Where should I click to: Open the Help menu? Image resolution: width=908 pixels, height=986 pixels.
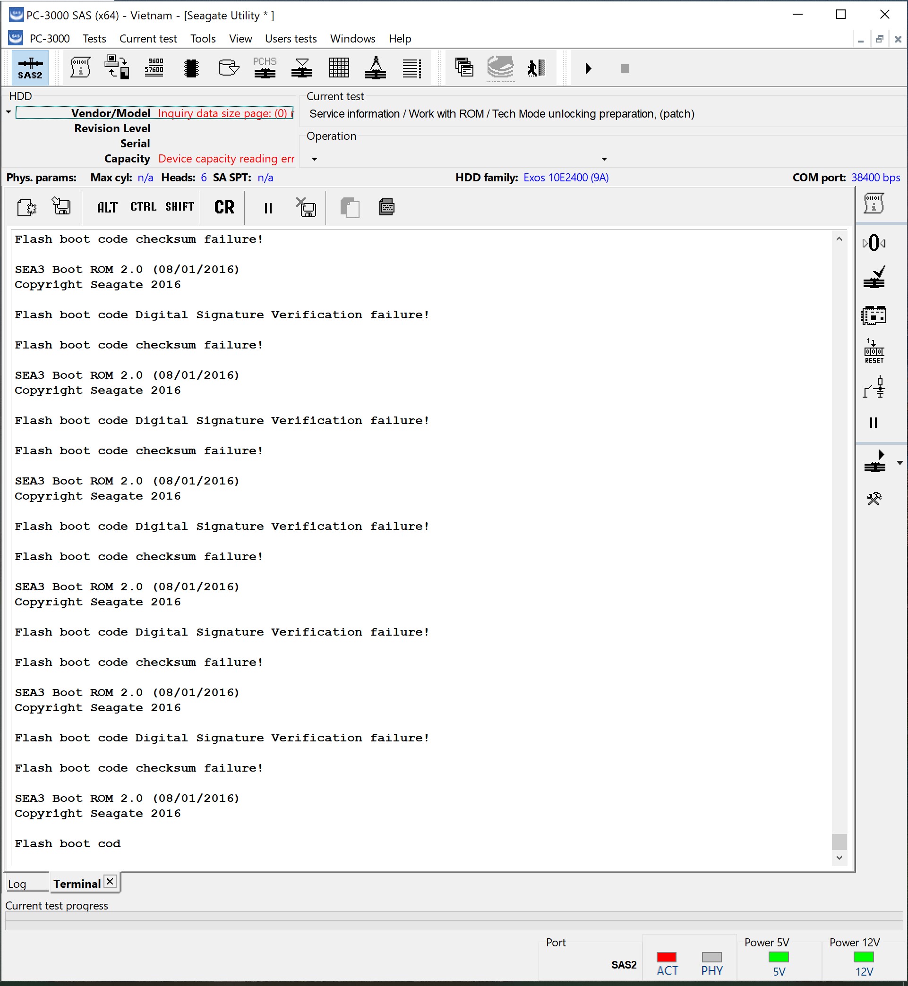pos(400,39)
